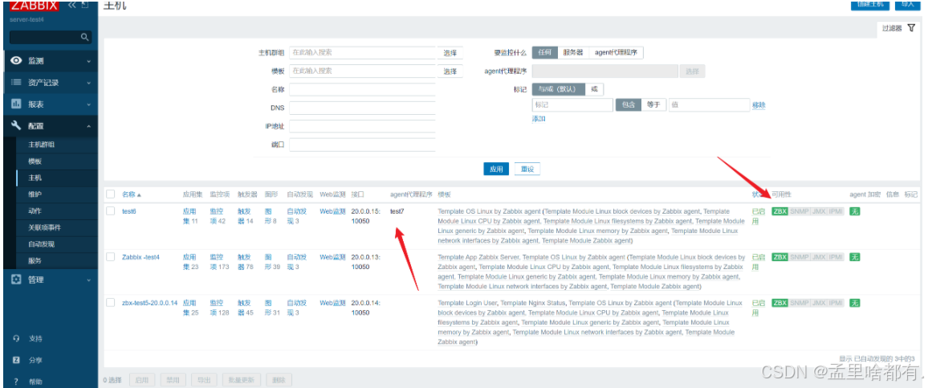The width and height of the screenshot is (928, 388).
Task: Click the SNMP badge in test6 row
Action: point(799,211)
